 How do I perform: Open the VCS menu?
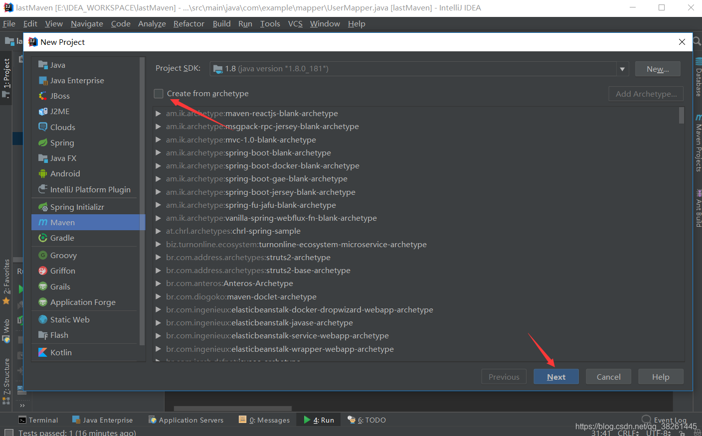click(x=295, y=23)
